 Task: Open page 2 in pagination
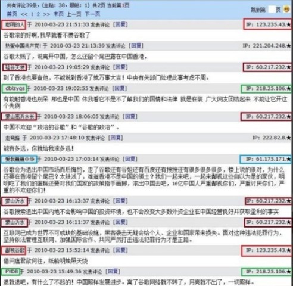point(38,14)
